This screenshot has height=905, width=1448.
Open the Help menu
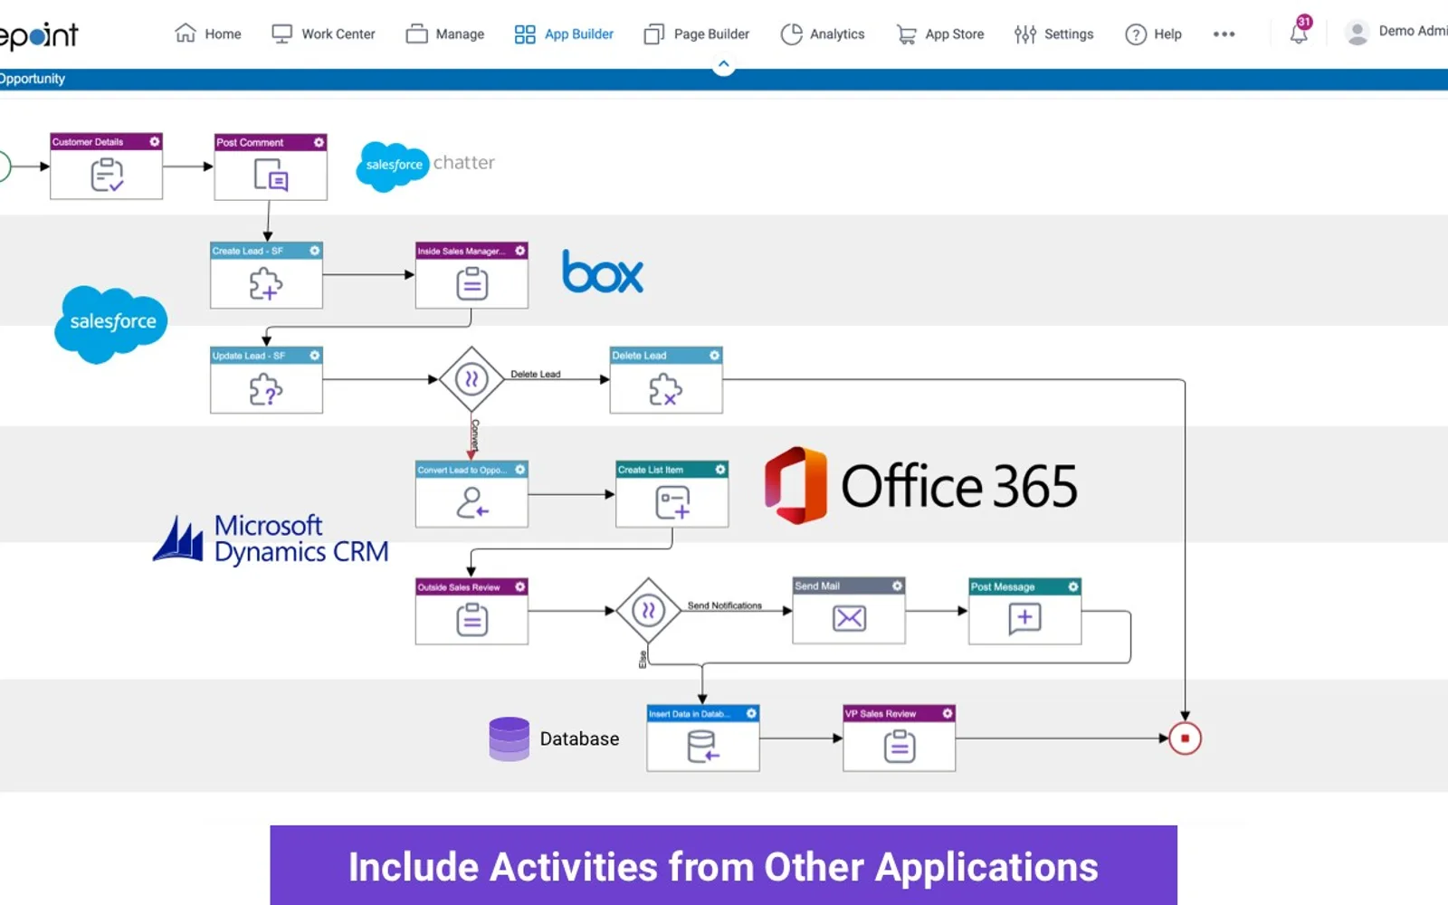(x=1153, y=34)
